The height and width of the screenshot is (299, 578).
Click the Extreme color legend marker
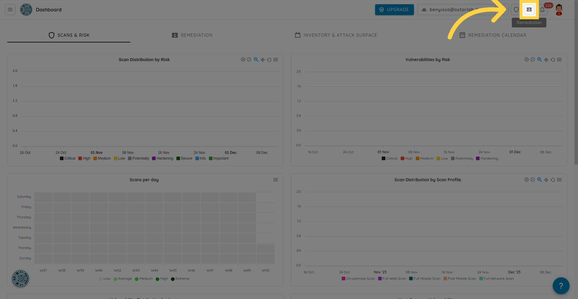(x=173, y=279)
